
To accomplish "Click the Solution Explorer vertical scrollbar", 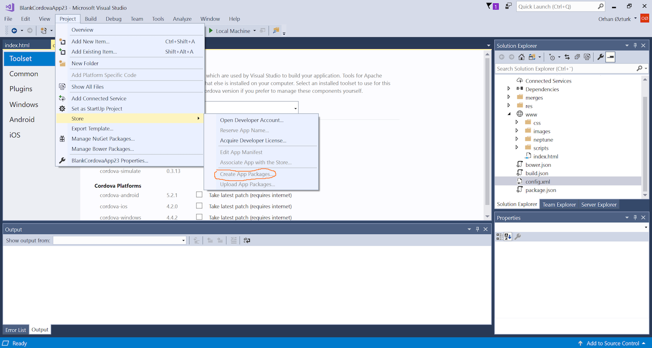I will point(645,137).
